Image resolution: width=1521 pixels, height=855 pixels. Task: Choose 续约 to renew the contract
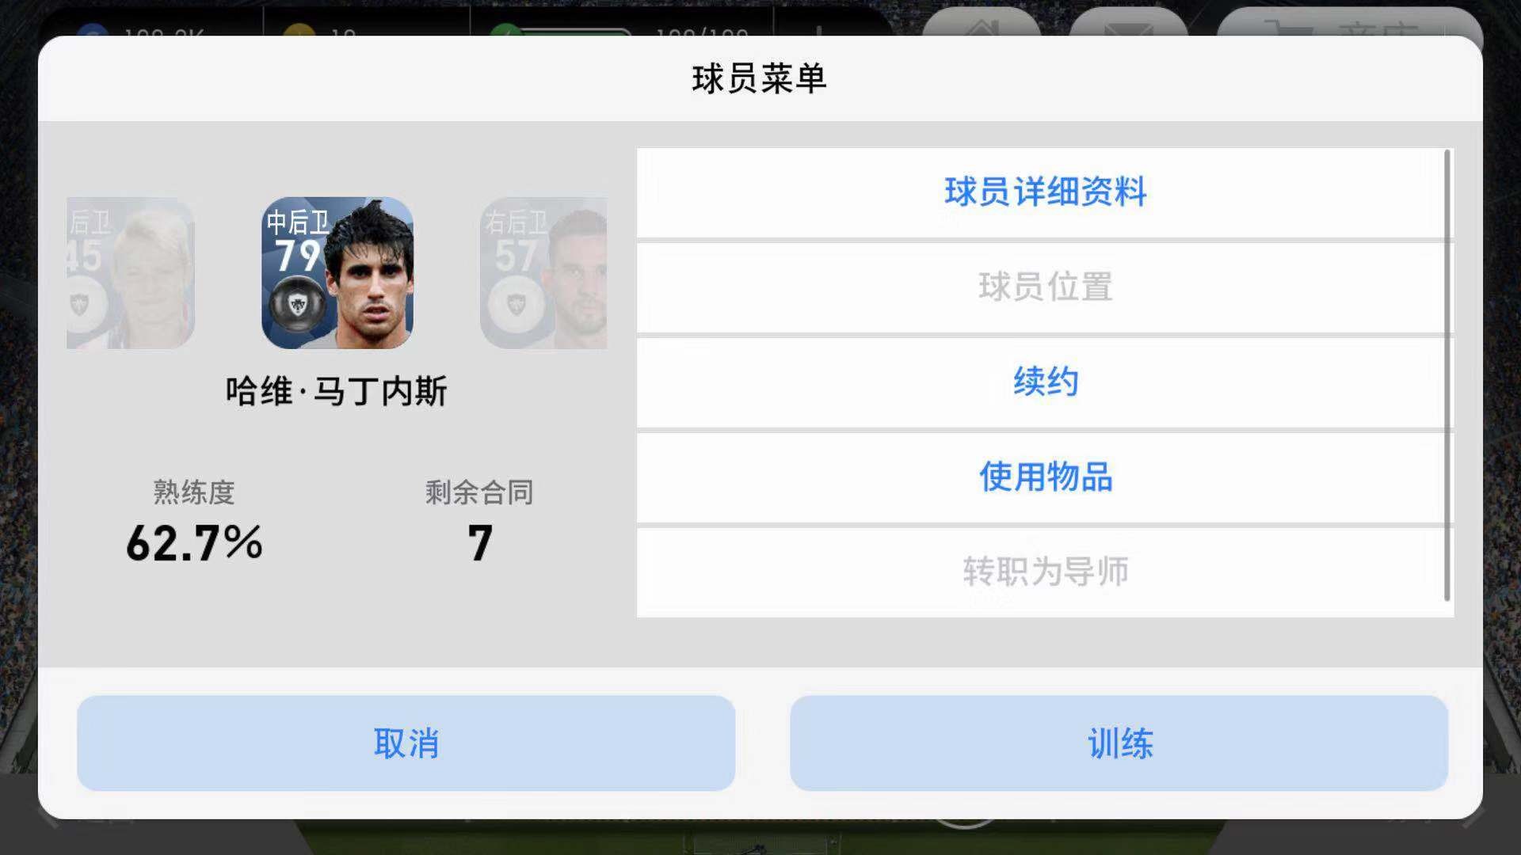[1045, 382]
